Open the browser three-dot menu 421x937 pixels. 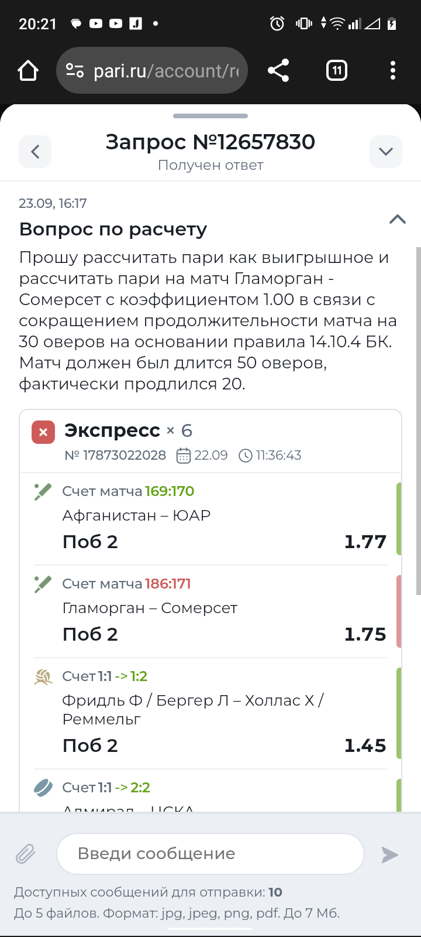(393, 71)
